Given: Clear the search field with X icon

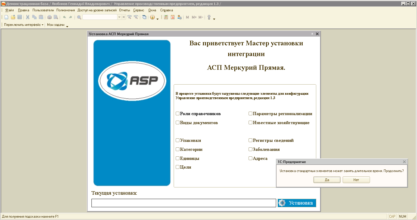Looking at the screenshot, I should [124, 17].
